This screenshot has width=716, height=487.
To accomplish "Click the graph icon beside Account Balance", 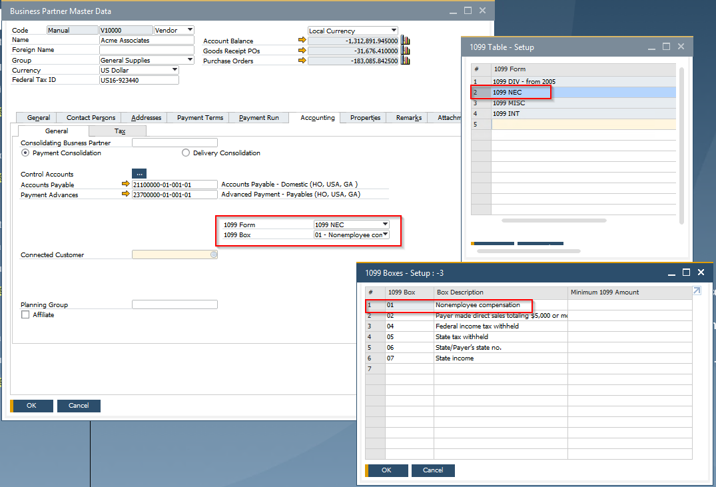I will [405, 39].
